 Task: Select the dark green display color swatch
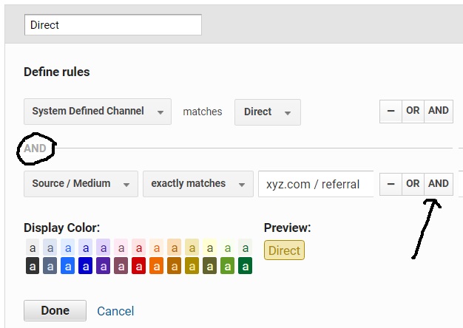[x=245, y=266]
